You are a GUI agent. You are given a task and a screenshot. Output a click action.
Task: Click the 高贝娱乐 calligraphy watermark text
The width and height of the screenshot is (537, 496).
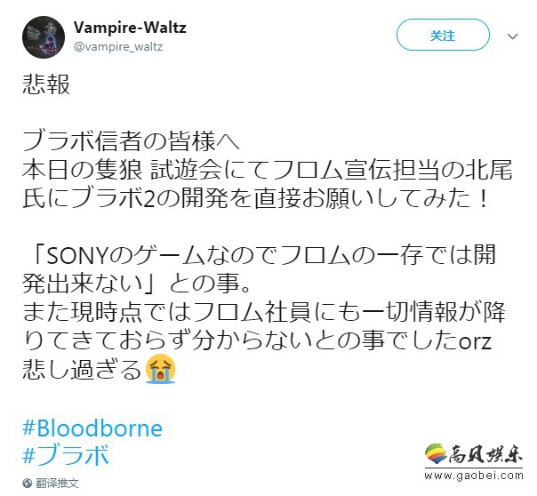click(485, 454)
